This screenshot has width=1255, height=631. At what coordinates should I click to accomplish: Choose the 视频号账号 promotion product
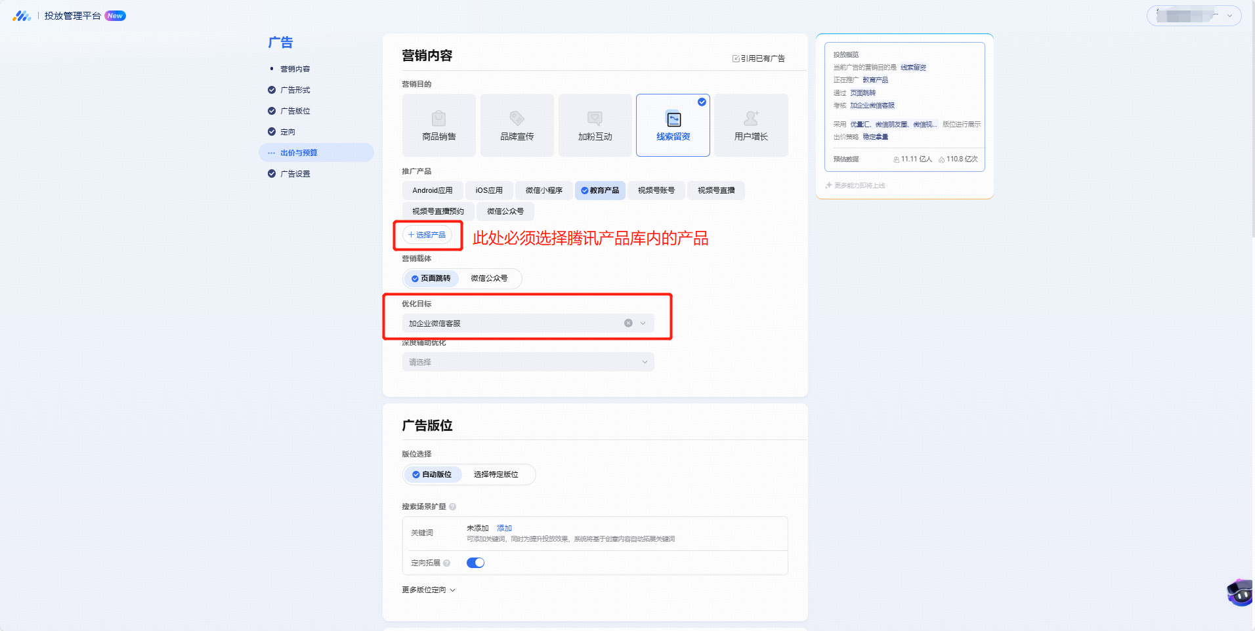(x=656, y=190)
